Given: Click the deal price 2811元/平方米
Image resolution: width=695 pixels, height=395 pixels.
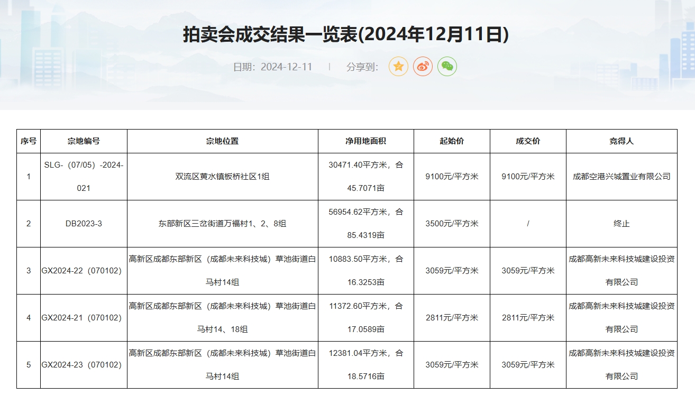Looking at the screenshot, I should (528, 318).
